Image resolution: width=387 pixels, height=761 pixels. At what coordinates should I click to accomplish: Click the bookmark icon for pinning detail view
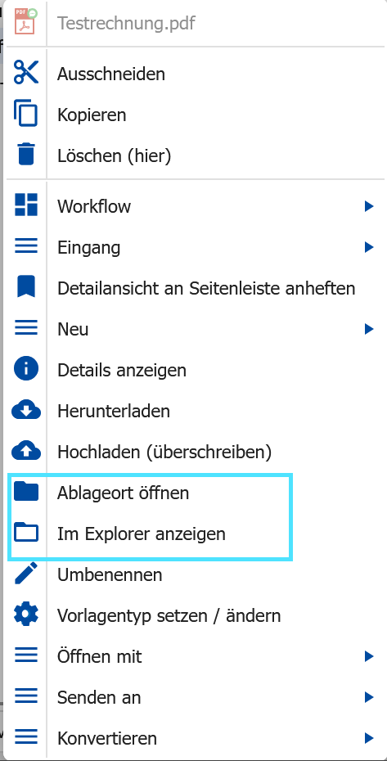(x=25, y=287)
